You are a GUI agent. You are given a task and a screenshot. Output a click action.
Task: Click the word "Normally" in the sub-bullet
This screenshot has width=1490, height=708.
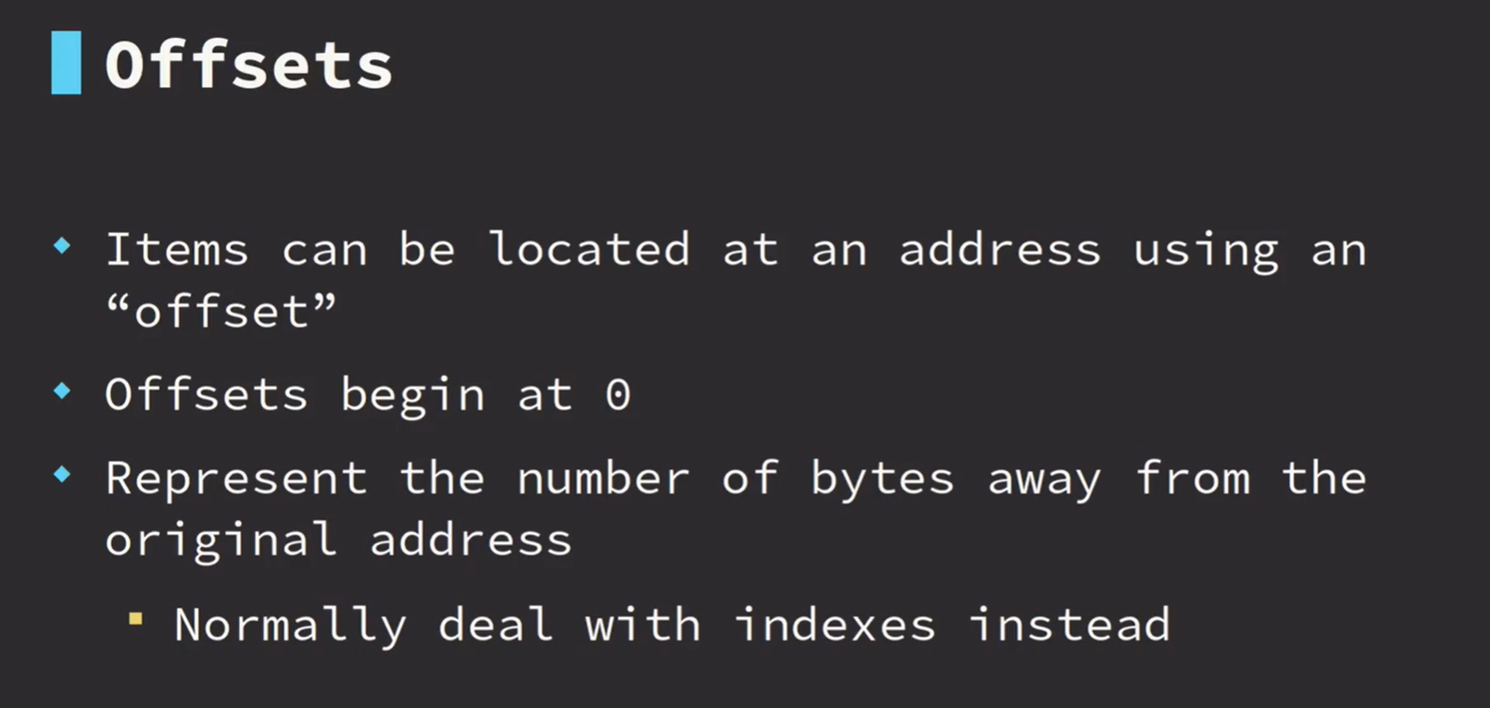point(290,625)
